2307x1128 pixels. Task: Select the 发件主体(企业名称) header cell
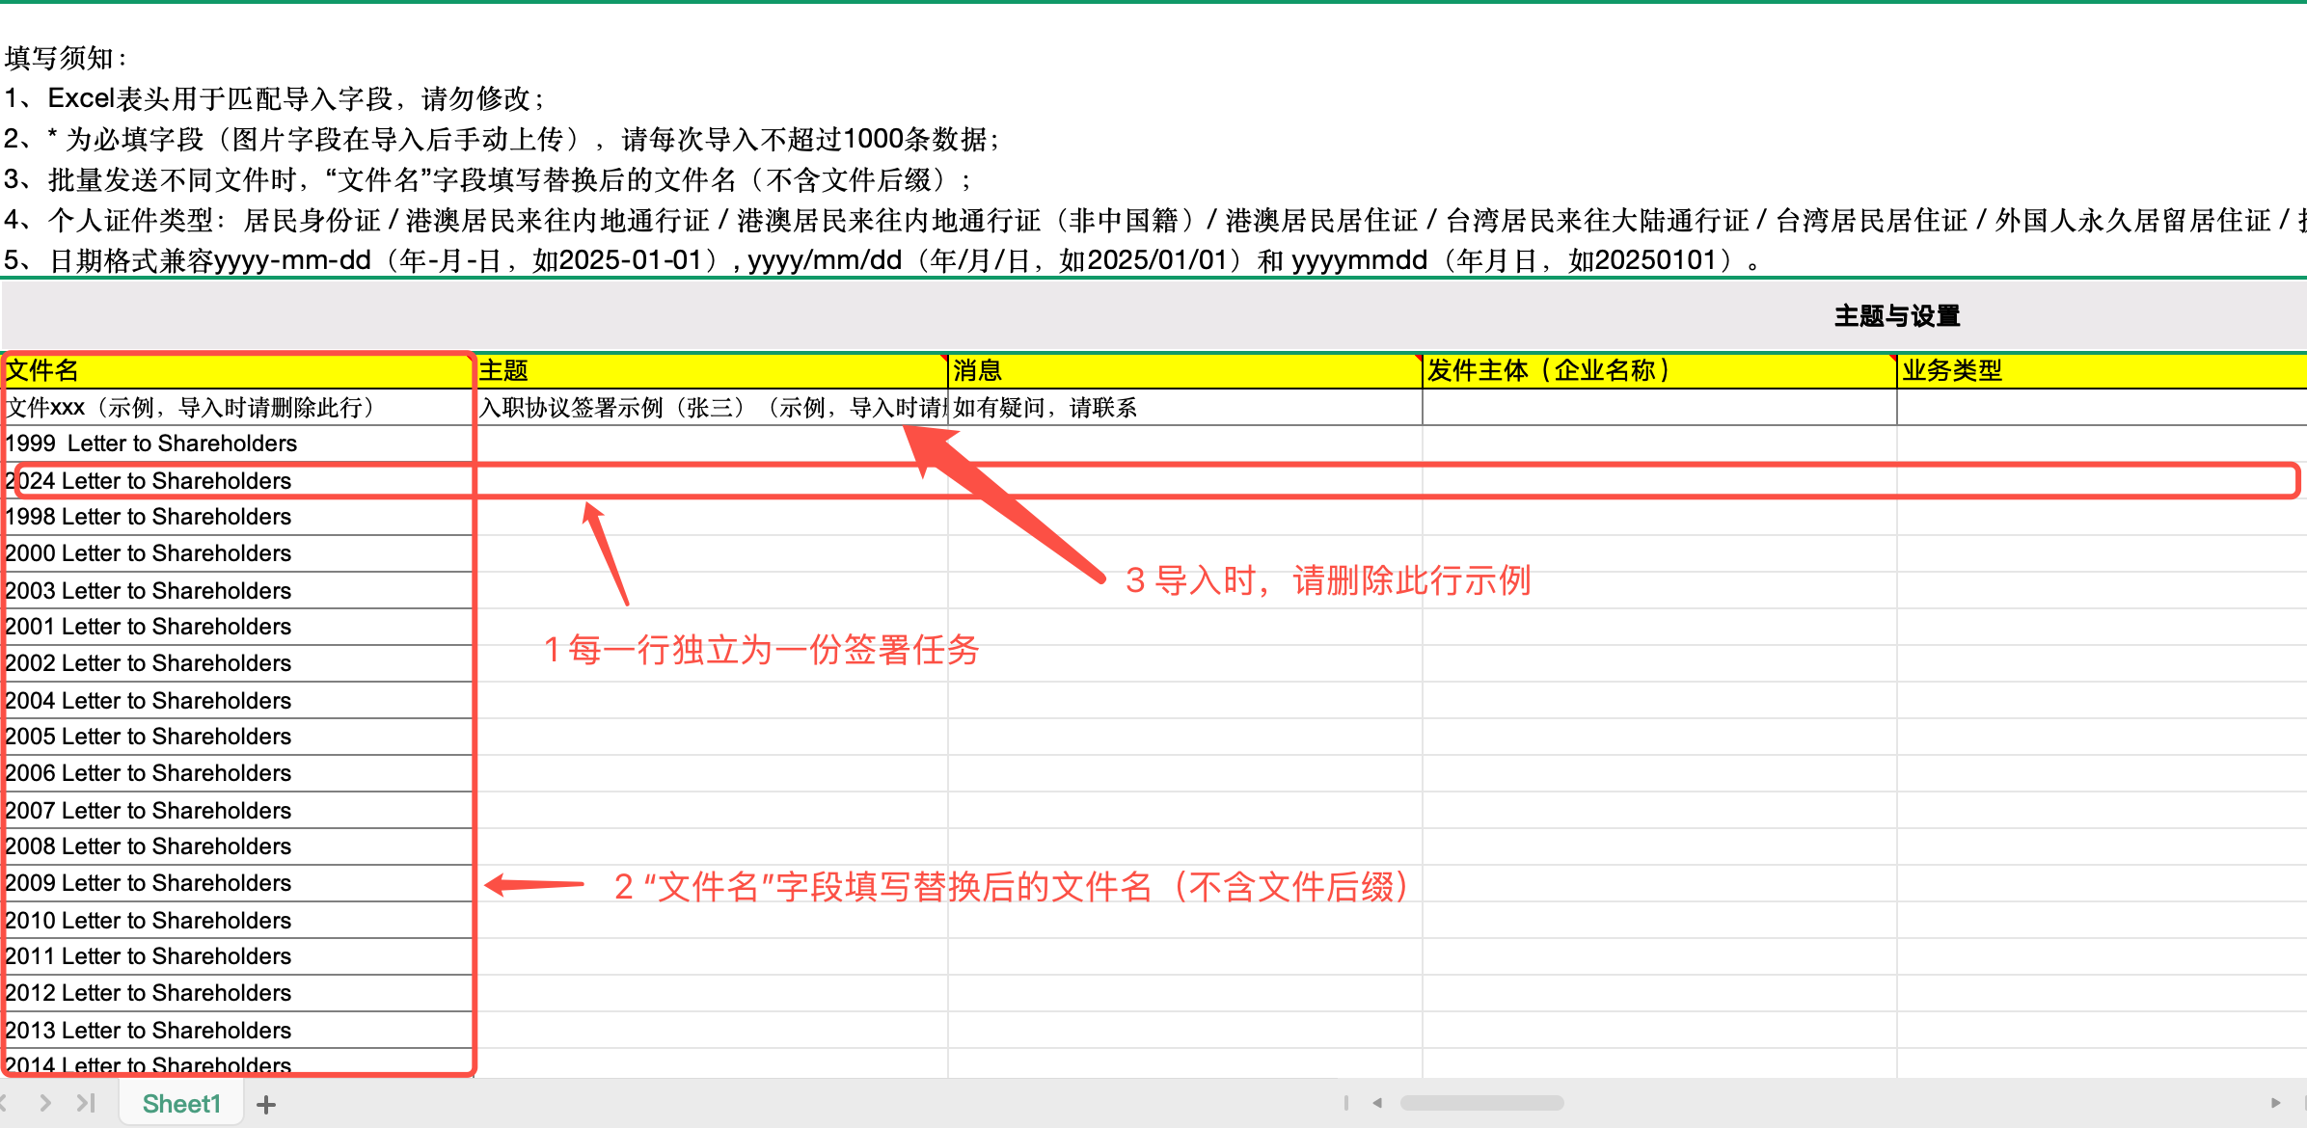1659,371
